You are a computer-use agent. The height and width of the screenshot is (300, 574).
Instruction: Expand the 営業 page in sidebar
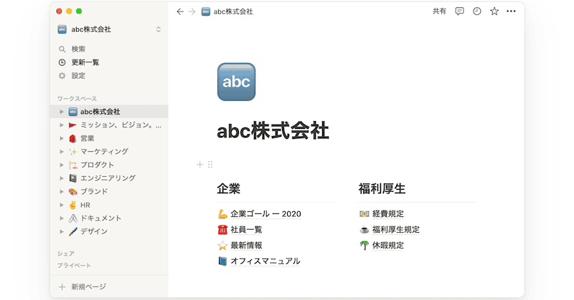62,138
